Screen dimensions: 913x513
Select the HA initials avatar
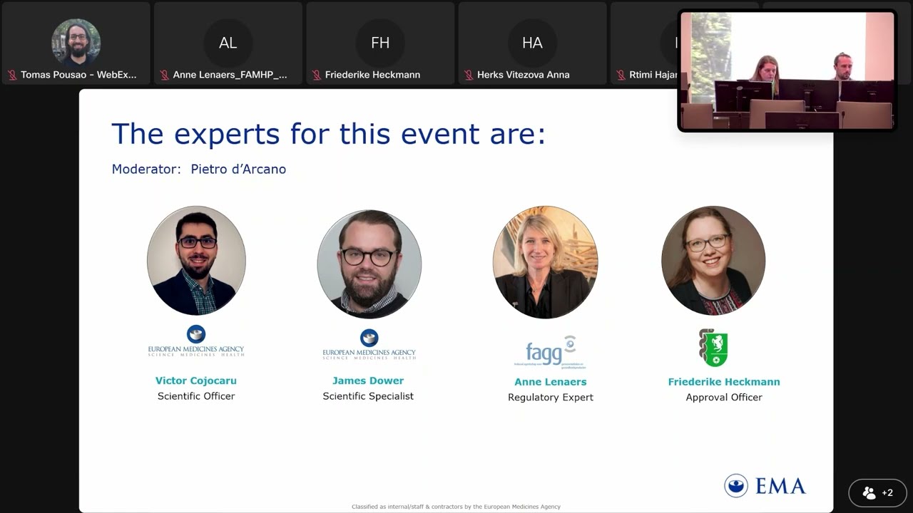tap(532, 43)
